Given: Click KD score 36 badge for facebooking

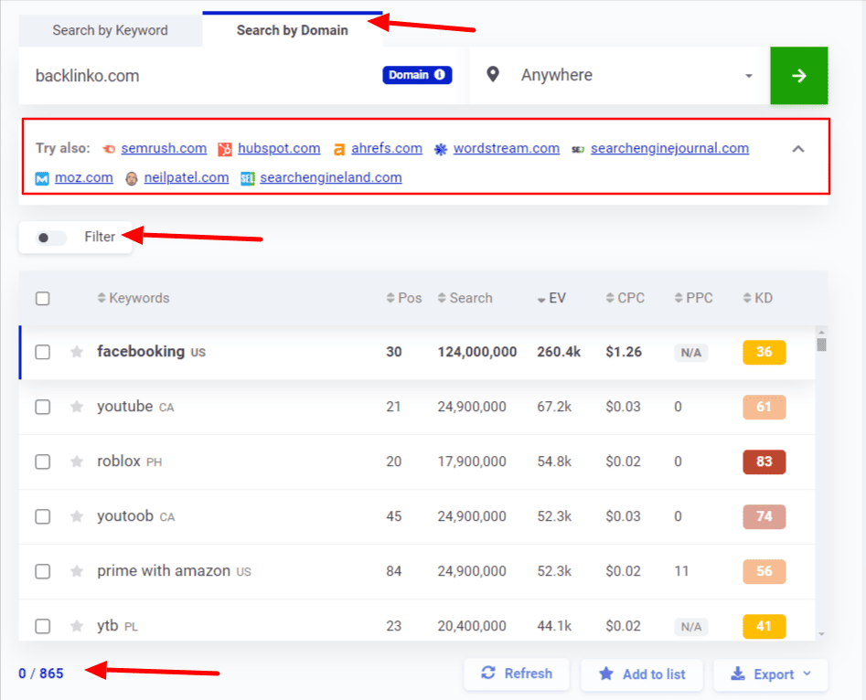Looking at the screenshot, I should point(764,352).
